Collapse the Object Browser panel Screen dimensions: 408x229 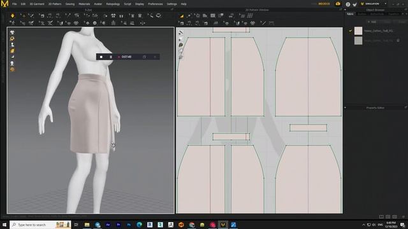point(346,10)
